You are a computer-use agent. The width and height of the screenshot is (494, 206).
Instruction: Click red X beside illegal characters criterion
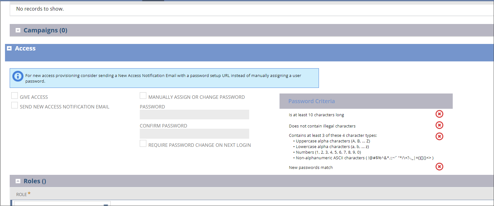click(x=439, y=125)
